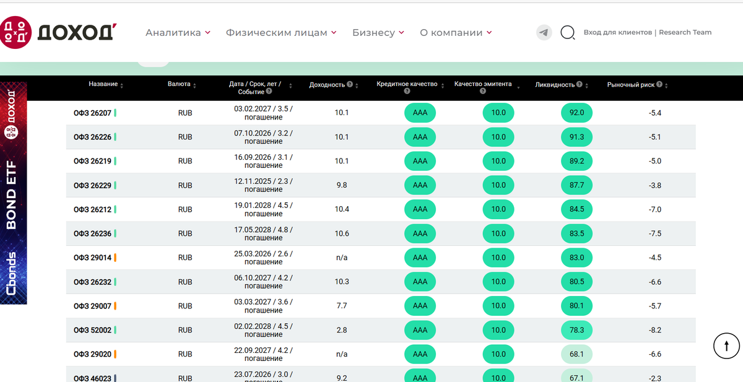Sort table by Название

pos(122,85)
